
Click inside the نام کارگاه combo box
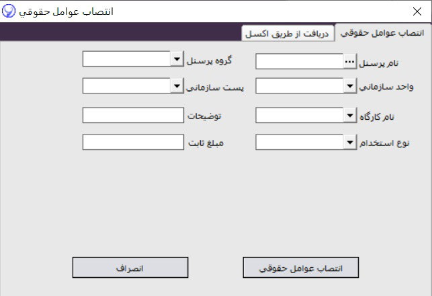click(299, 116)
